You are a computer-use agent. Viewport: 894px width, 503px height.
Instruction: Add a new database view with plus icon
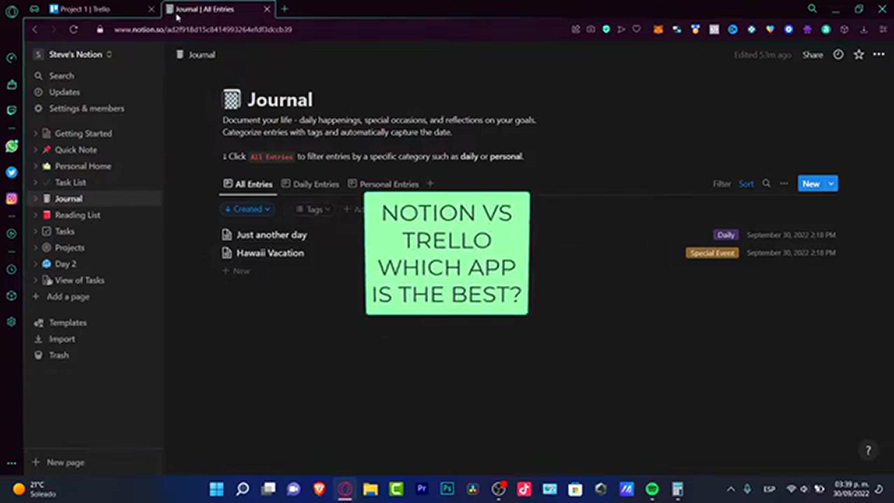(x=430, y=184)
